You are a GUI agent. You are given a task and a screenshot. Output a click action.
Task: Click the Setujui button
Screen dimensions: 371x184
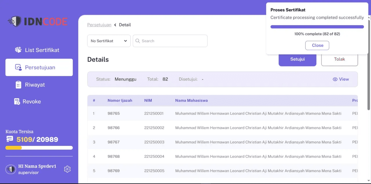coord(297,59)
